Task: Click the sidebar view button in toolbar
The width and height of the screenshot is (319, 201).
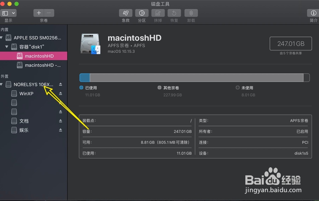Action: click(x=5, y=13)
